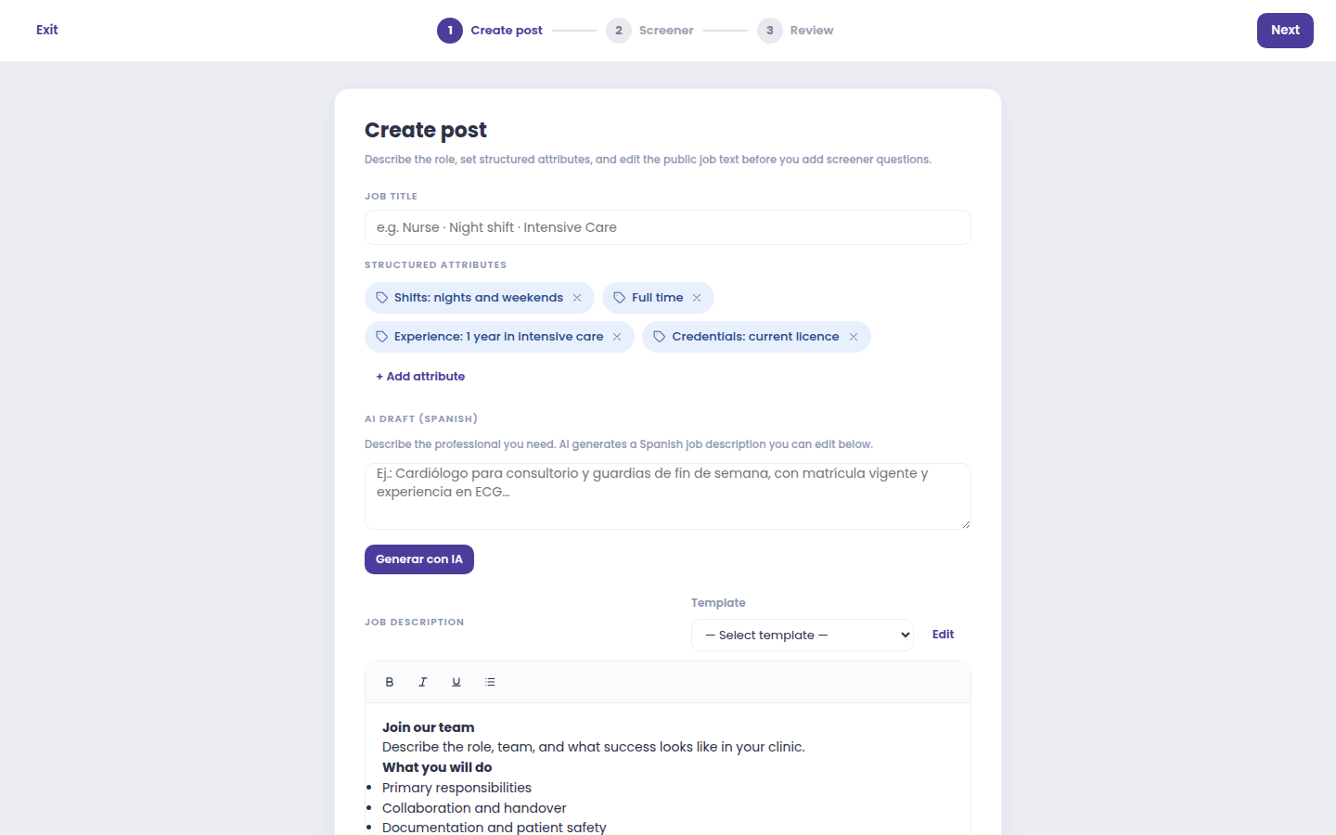Delete the 'Experience: 1 year in intensive care' tag

pos(617,337)
